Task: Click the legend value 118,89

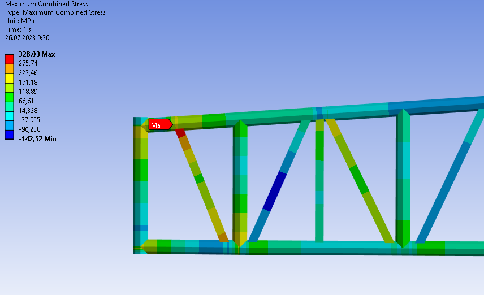Action: [28, 92]
